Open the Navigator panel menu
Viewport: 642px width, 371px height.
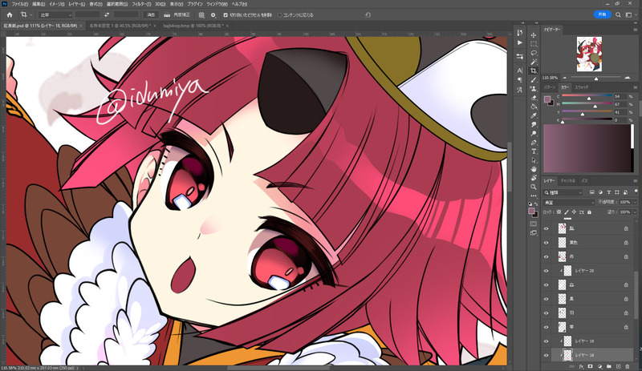tap(635, 30)
